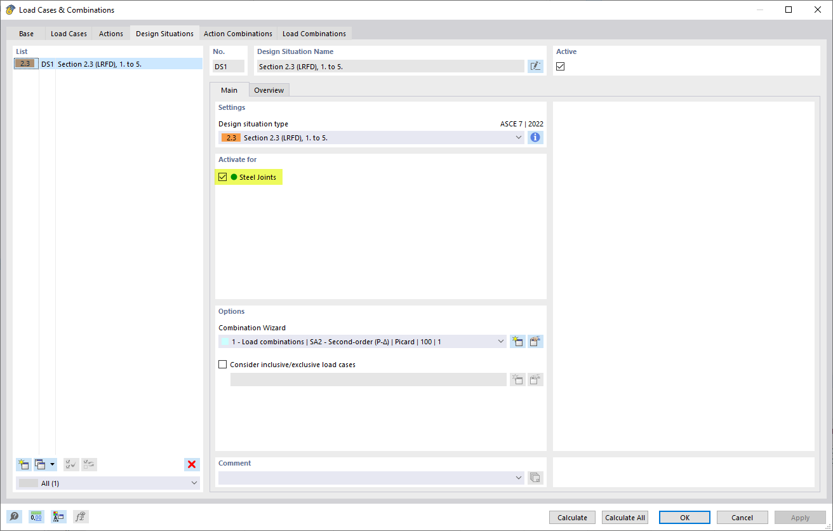The height and width of the screenshot is (531, 833).
Task: Open the Actions tab
Action: 111,34
